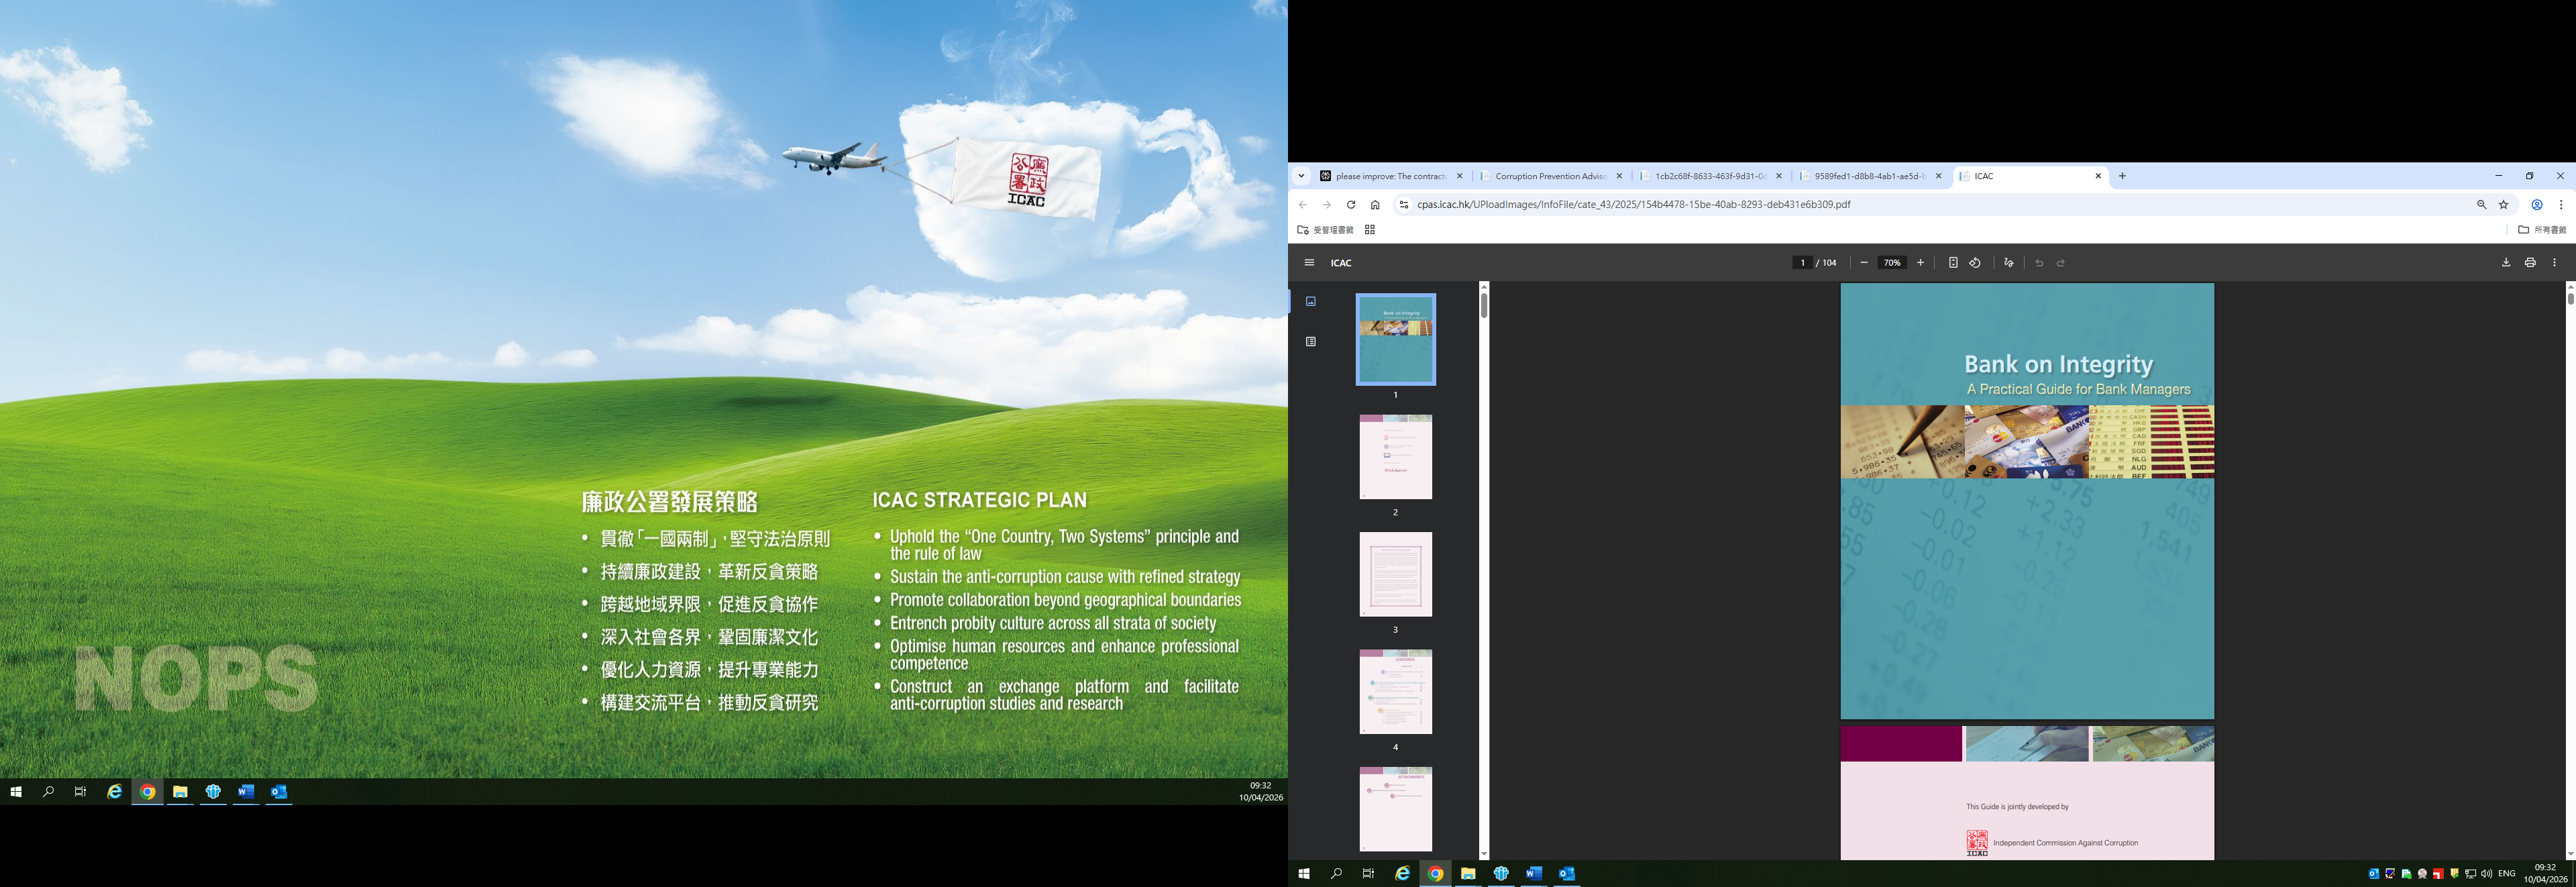Expand the 所有書籤 all bookmarks folder
The width and height of the screenshot is (2576, 887).
click(2542, 230)
